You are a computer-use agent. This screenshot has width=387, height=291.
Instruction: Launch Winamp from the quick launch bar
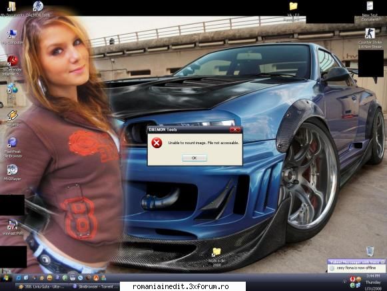[42, 278]
